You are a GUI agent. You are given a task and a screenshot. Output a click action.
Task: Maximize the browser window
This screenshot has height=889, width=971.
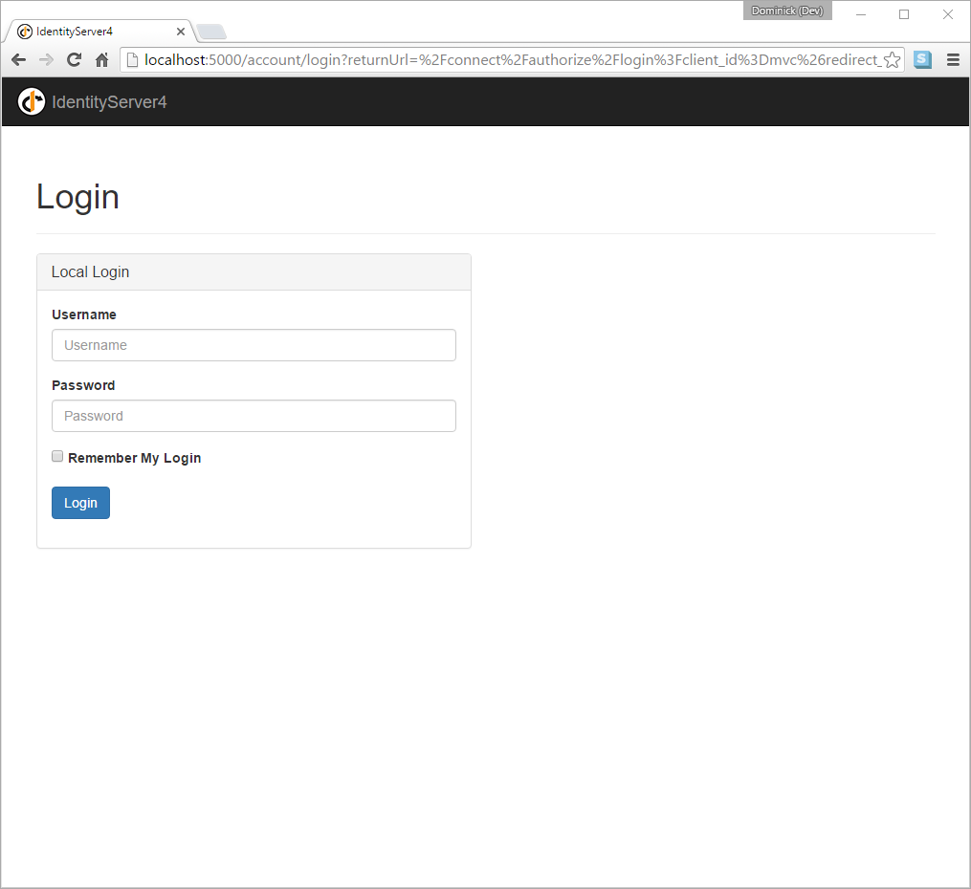pos(904,13)
